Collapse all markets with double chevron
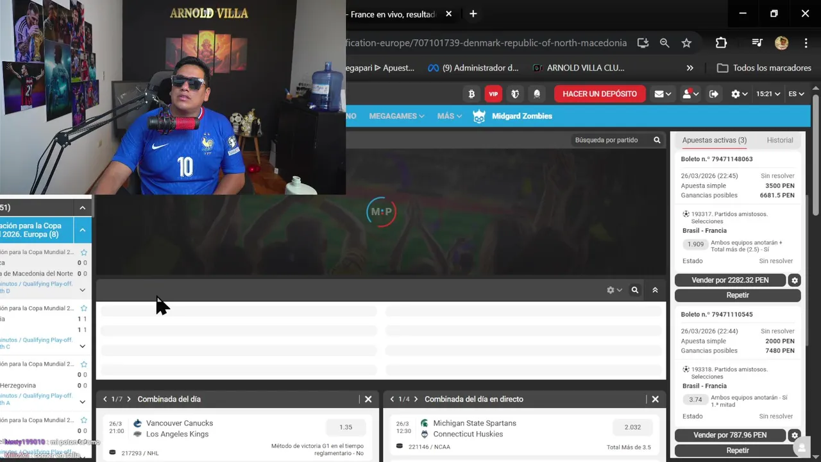This screenshot has height=462, width=821. click(x=655, y=290)
